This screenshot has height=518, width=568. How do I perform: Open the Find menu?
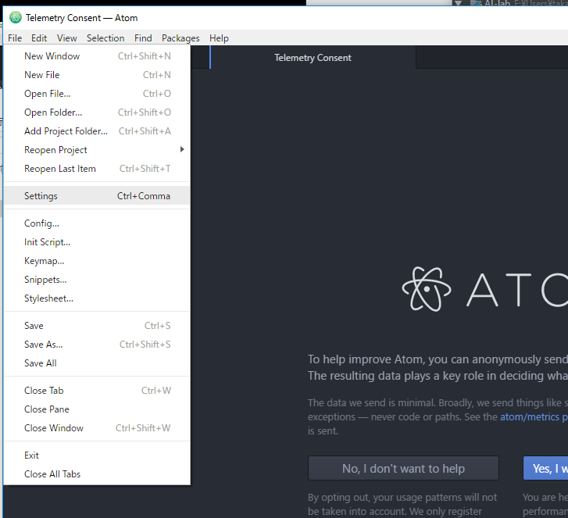[143, 38]
